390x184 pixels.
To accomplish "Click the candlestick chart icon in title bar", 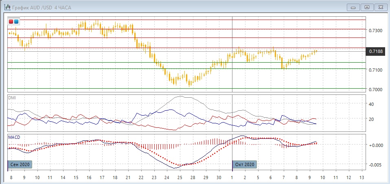I will (x=6, y=7).
